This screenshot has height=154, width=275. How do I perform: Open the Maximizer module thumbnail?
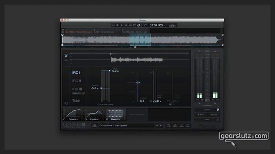116,115
